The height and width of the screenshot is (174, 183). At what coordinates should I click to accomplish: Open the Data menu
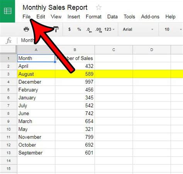click(x=112, y=17)
